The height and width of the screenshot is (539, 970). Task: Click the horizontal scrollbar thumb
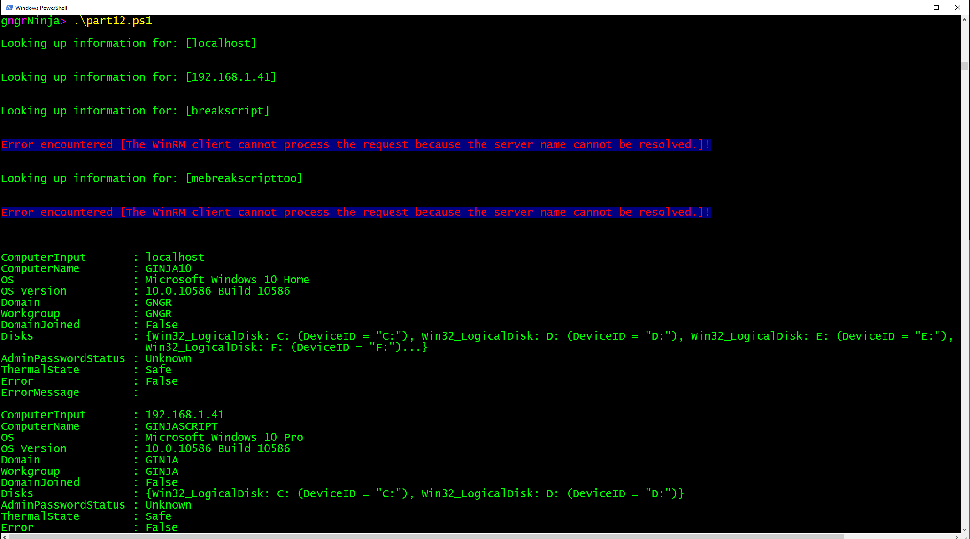pyautogui.click(x=423, y=537)
